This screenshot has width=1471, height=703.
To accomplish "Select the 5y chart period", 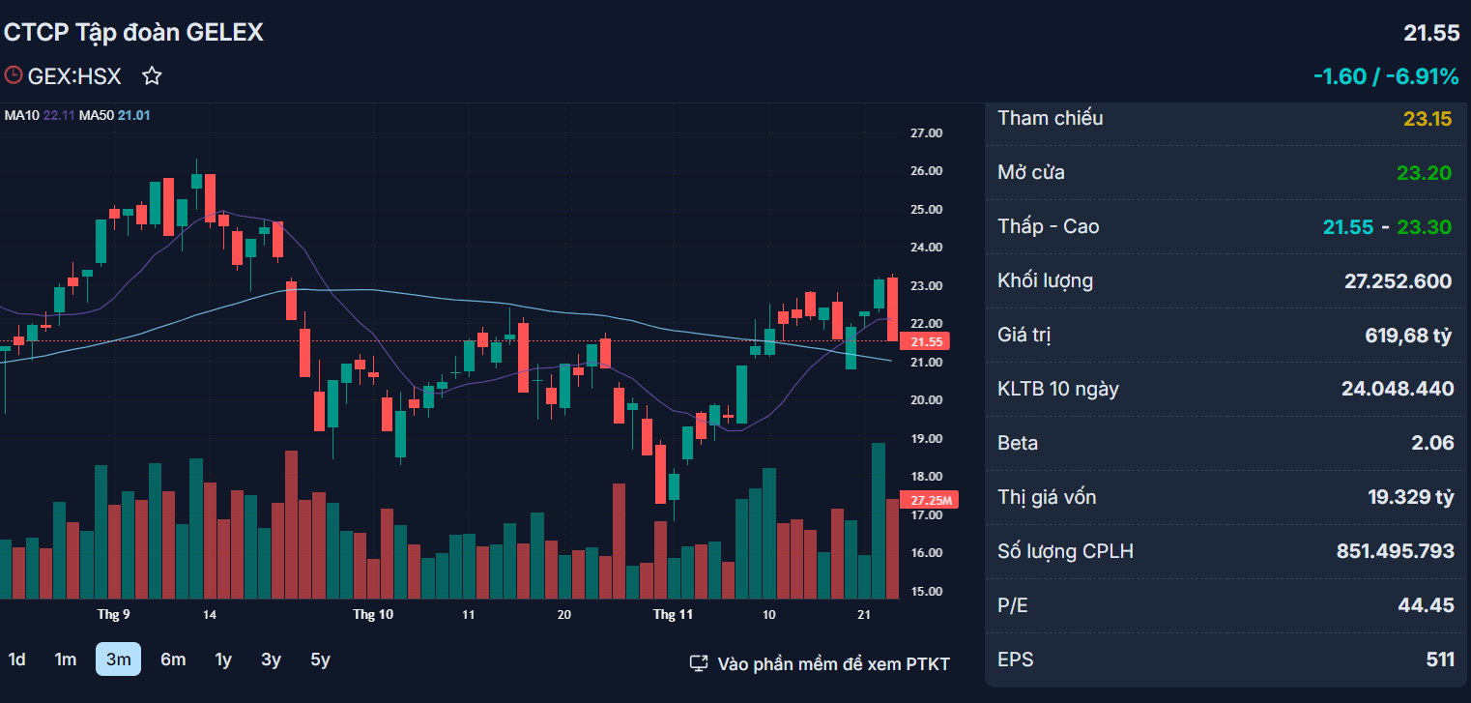I will [x=321, y=659].
